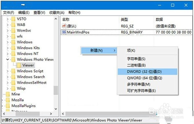194x124 pixels.
Task: Click the Windows Search folder icon
Action: point(13,77)
